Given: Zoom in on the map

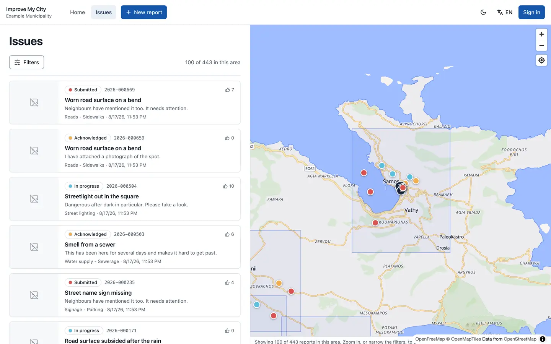Looking at the screenshot, I should point(541,34).
